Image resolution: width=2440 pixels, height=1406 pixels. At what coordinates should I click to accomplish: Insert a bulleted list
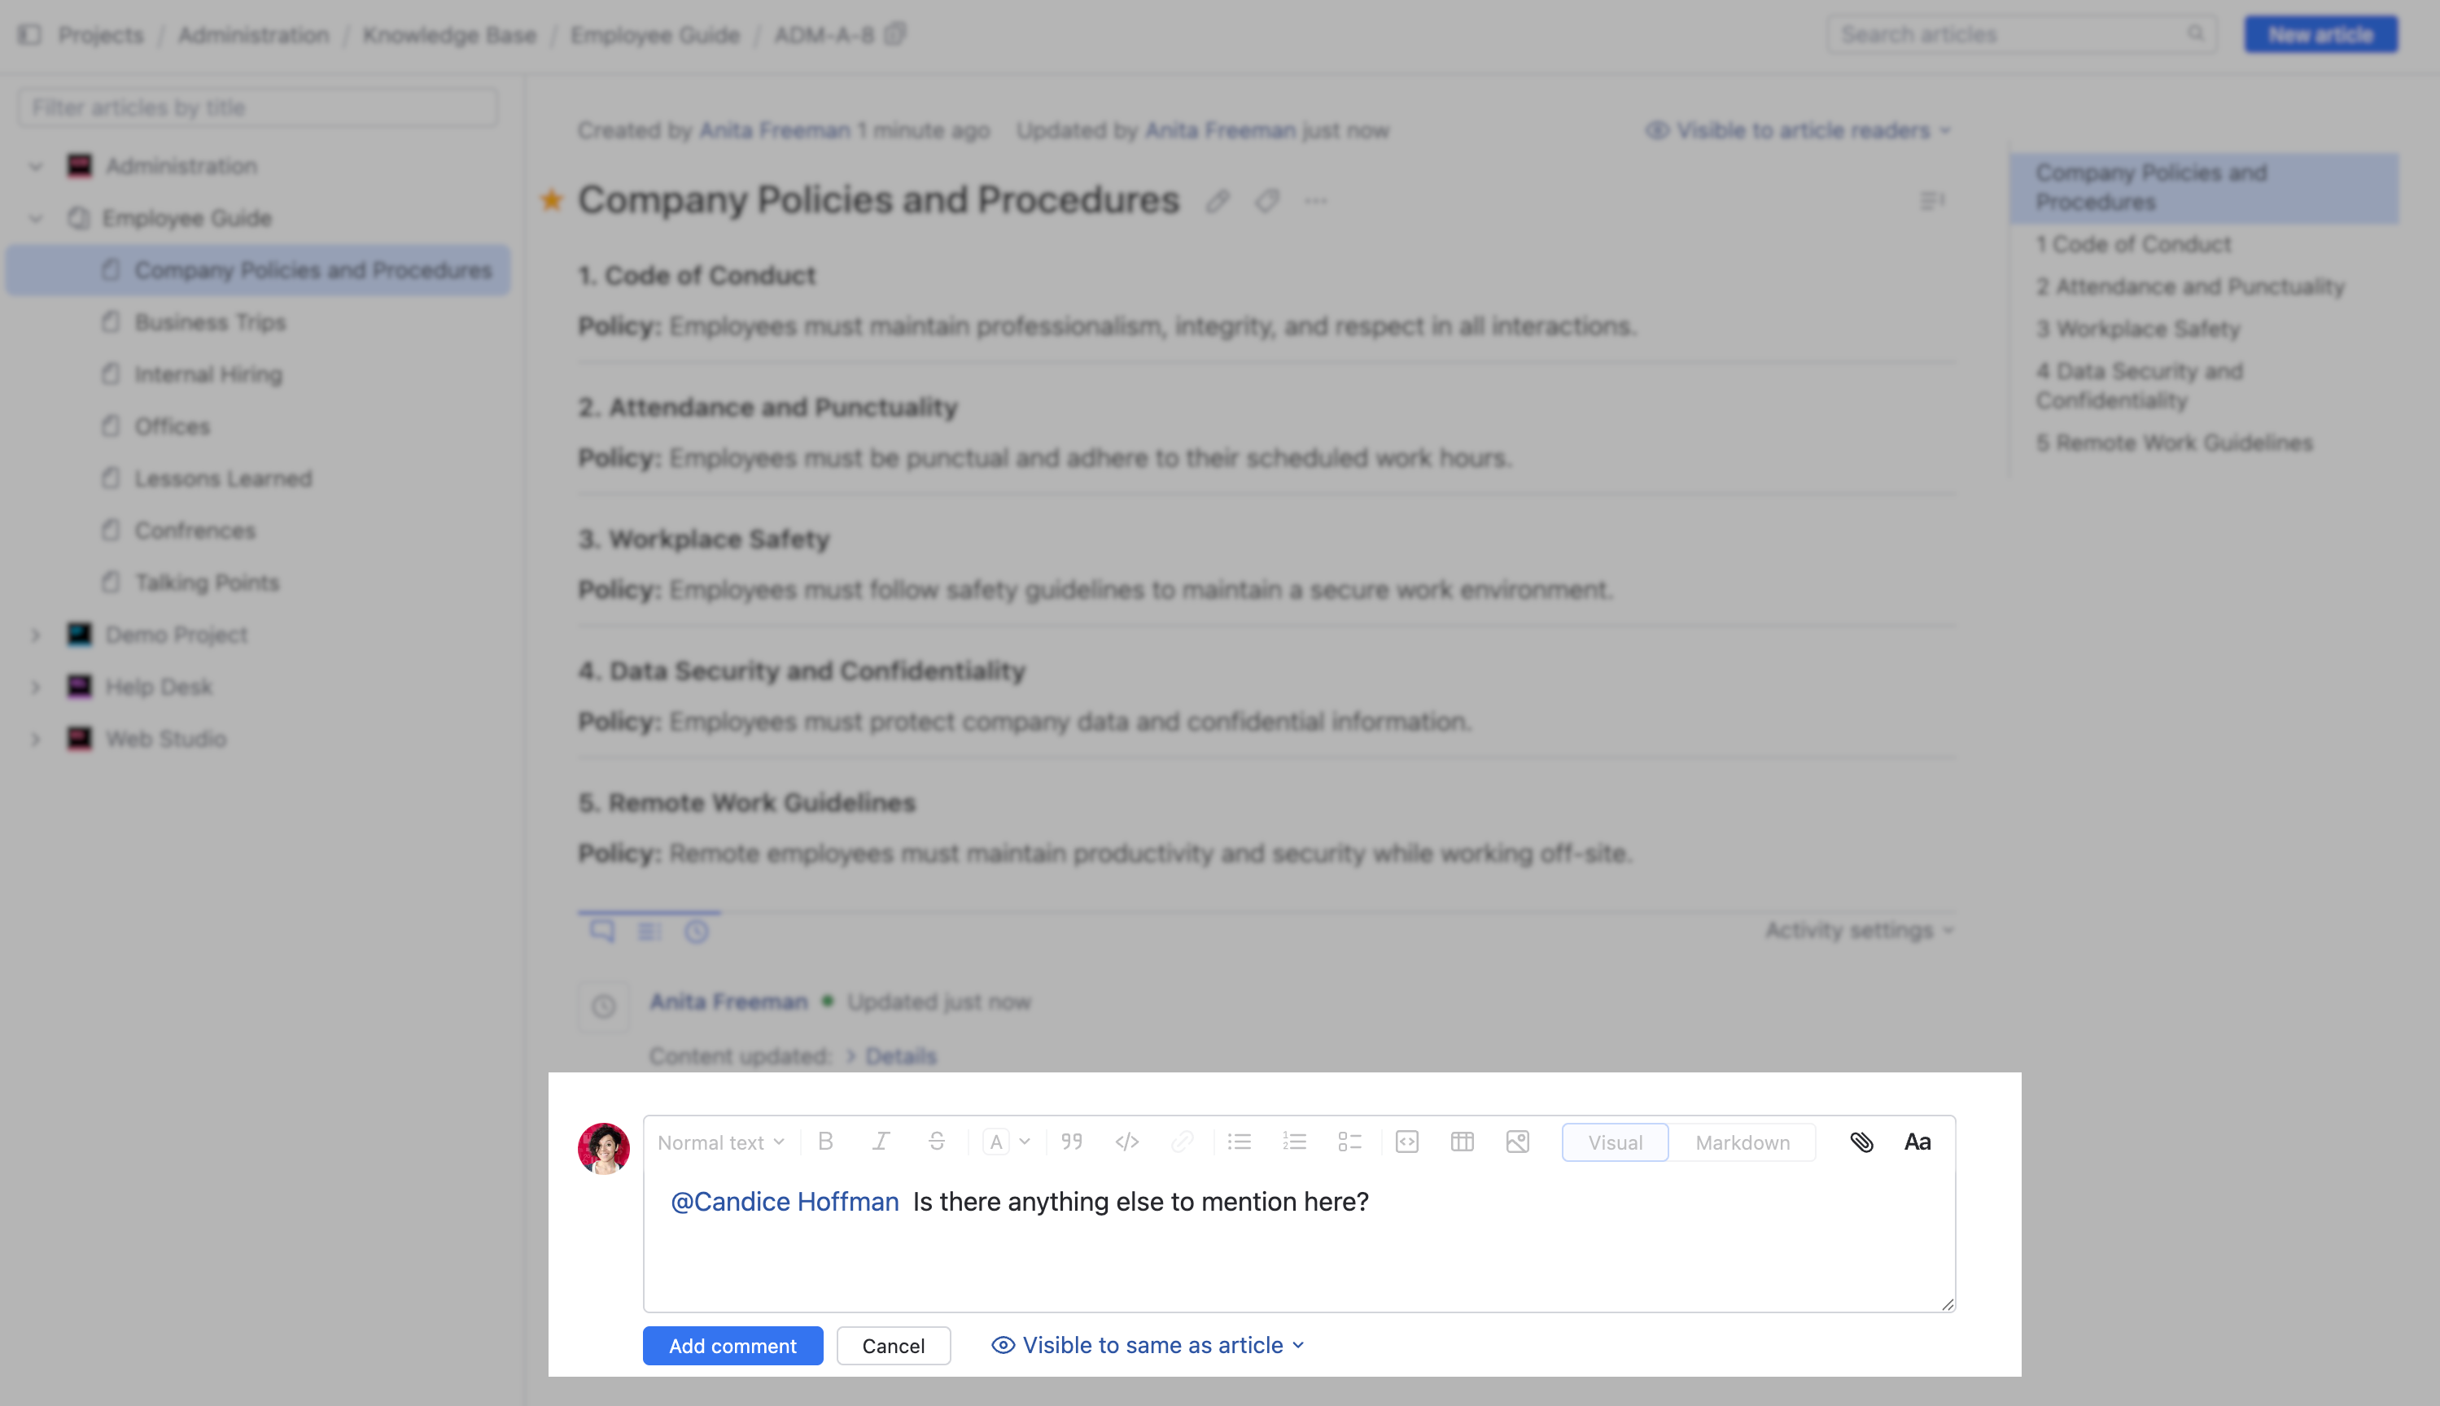point(1240,1142)
